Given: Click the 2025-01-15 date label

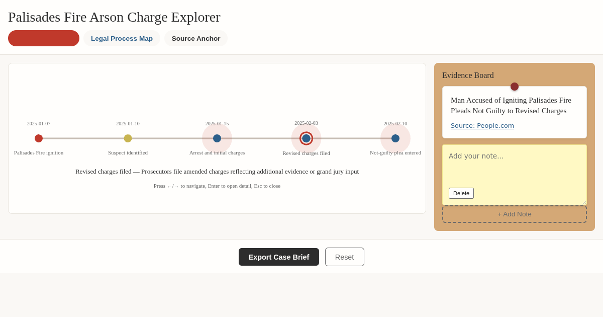Looking at the screenshot, I should 217,123.
